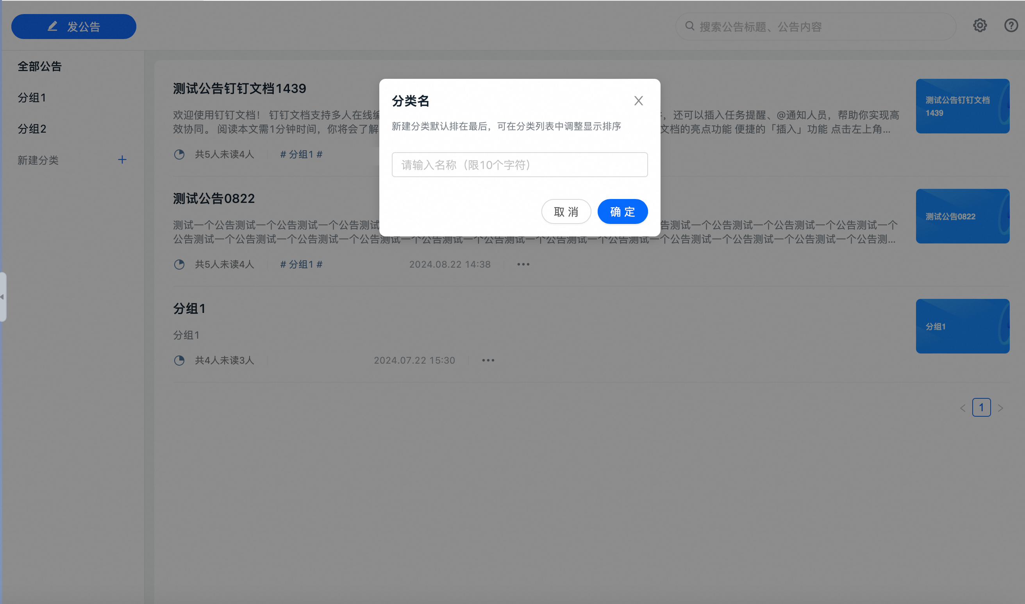Screen dimensions: 1025x604
Task: Click read-status pie icon of 测试公告钉钉文档1439
Action: click(x=179, y=154)
